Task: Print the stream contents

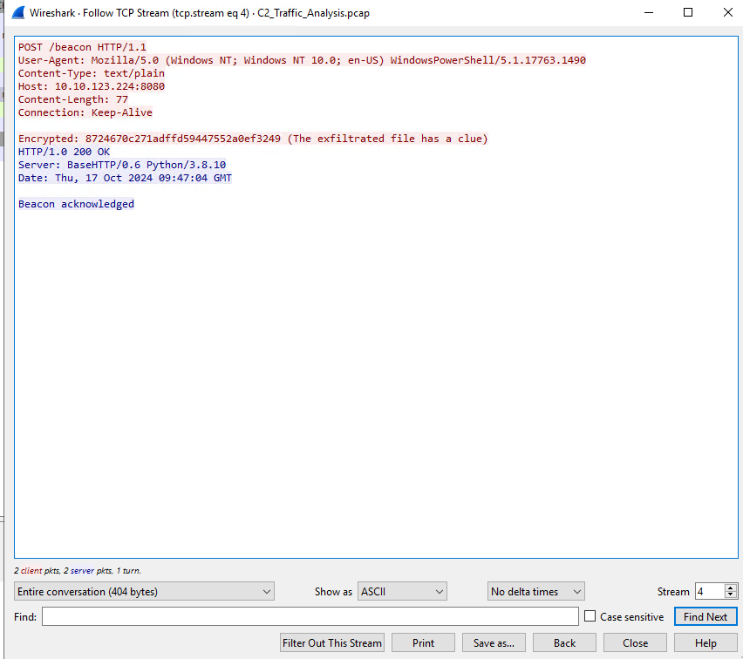Action: 423,643
